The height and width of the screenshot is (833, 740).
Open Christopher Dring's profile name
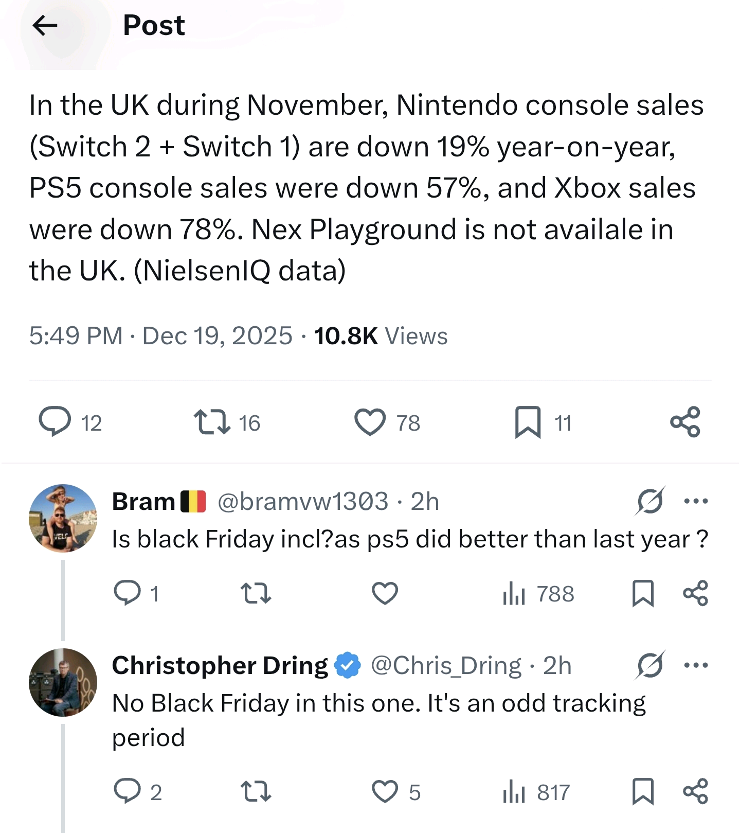pos(220,665)
